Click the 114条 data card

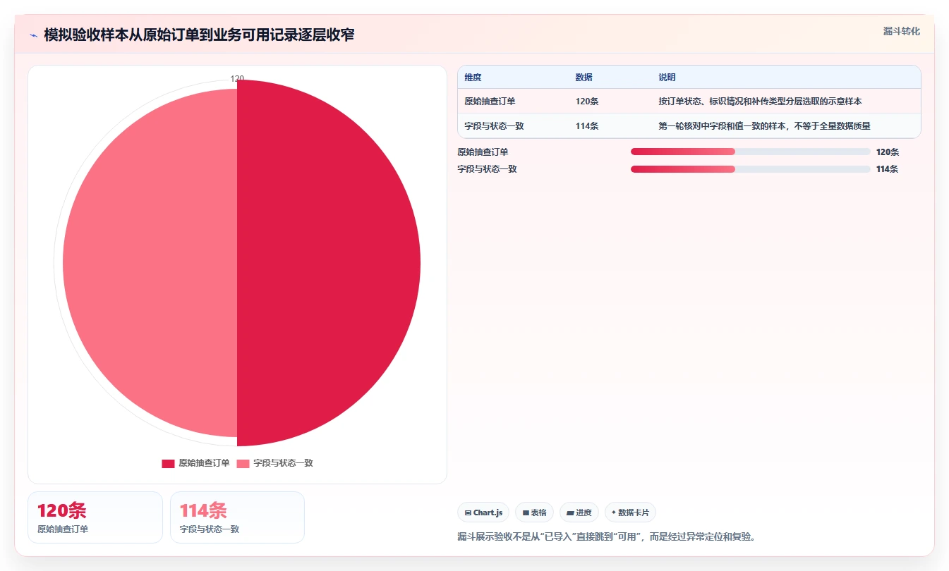pyautogui.click(x=237, y=517)
